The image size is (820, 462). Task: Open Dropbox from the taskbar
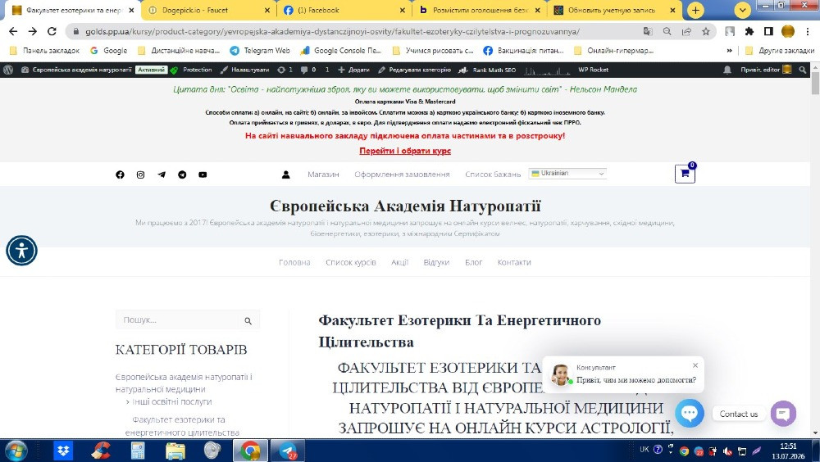pyautogui.click(x=63, y=451)
